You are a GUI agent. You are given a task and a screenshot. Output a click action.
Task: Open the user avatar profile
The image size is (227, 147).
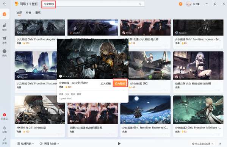pos(189,4)
